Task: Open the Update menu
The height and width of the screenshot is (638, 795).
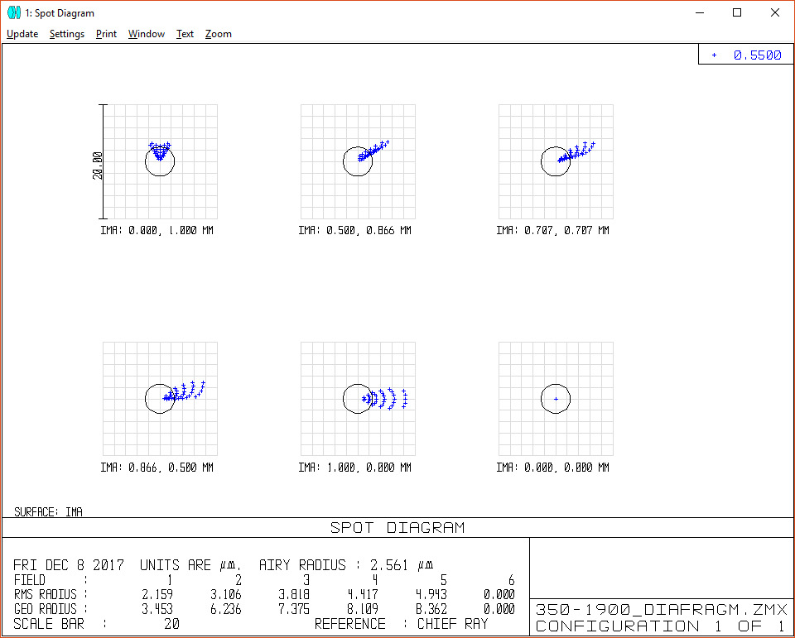Action: point(22,34)
